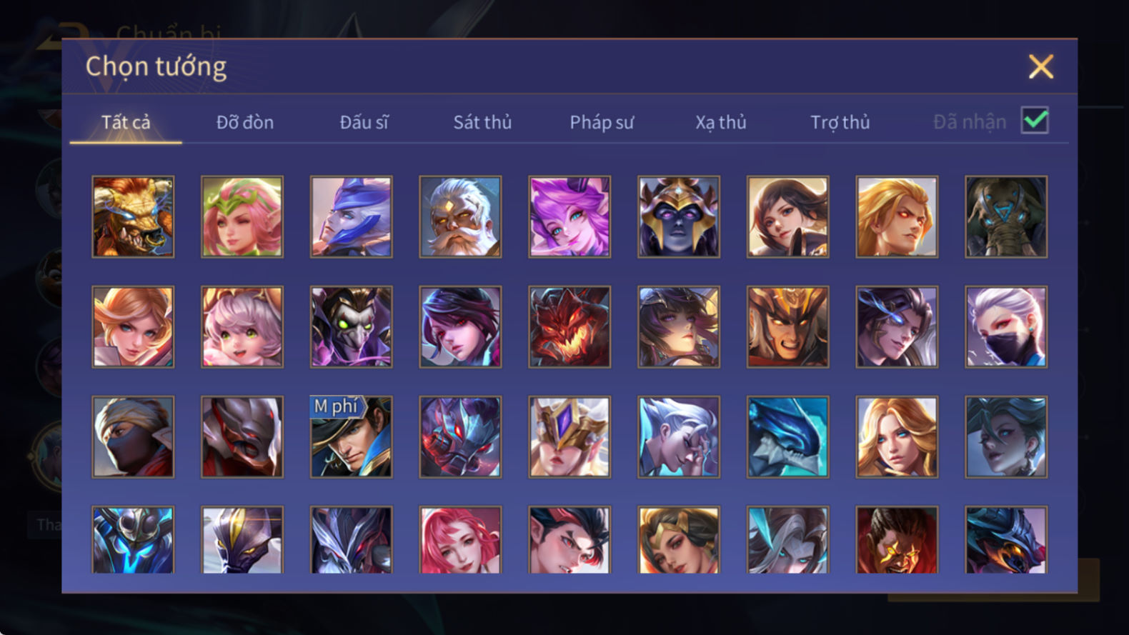Filter heroes by Pháp sư tab

(602, 122)
